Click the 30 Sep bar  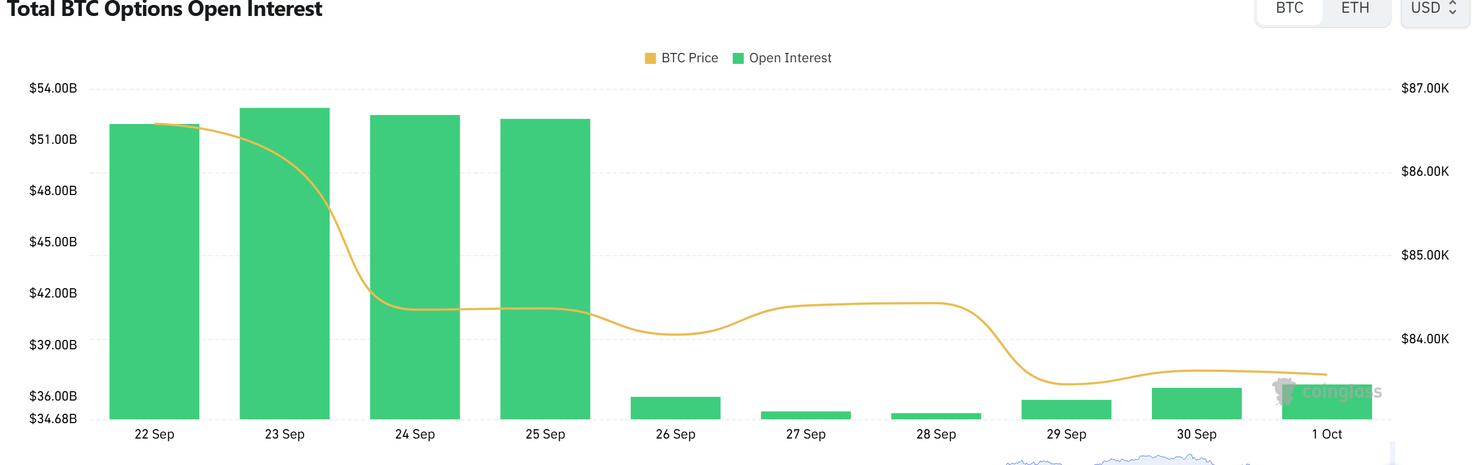point(1197,404)
